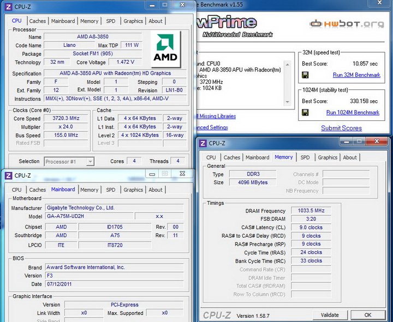Click the Bus Speed value 155.0 MHz
The width and height of the screenshot is (393, 322).
coord(66,135)
